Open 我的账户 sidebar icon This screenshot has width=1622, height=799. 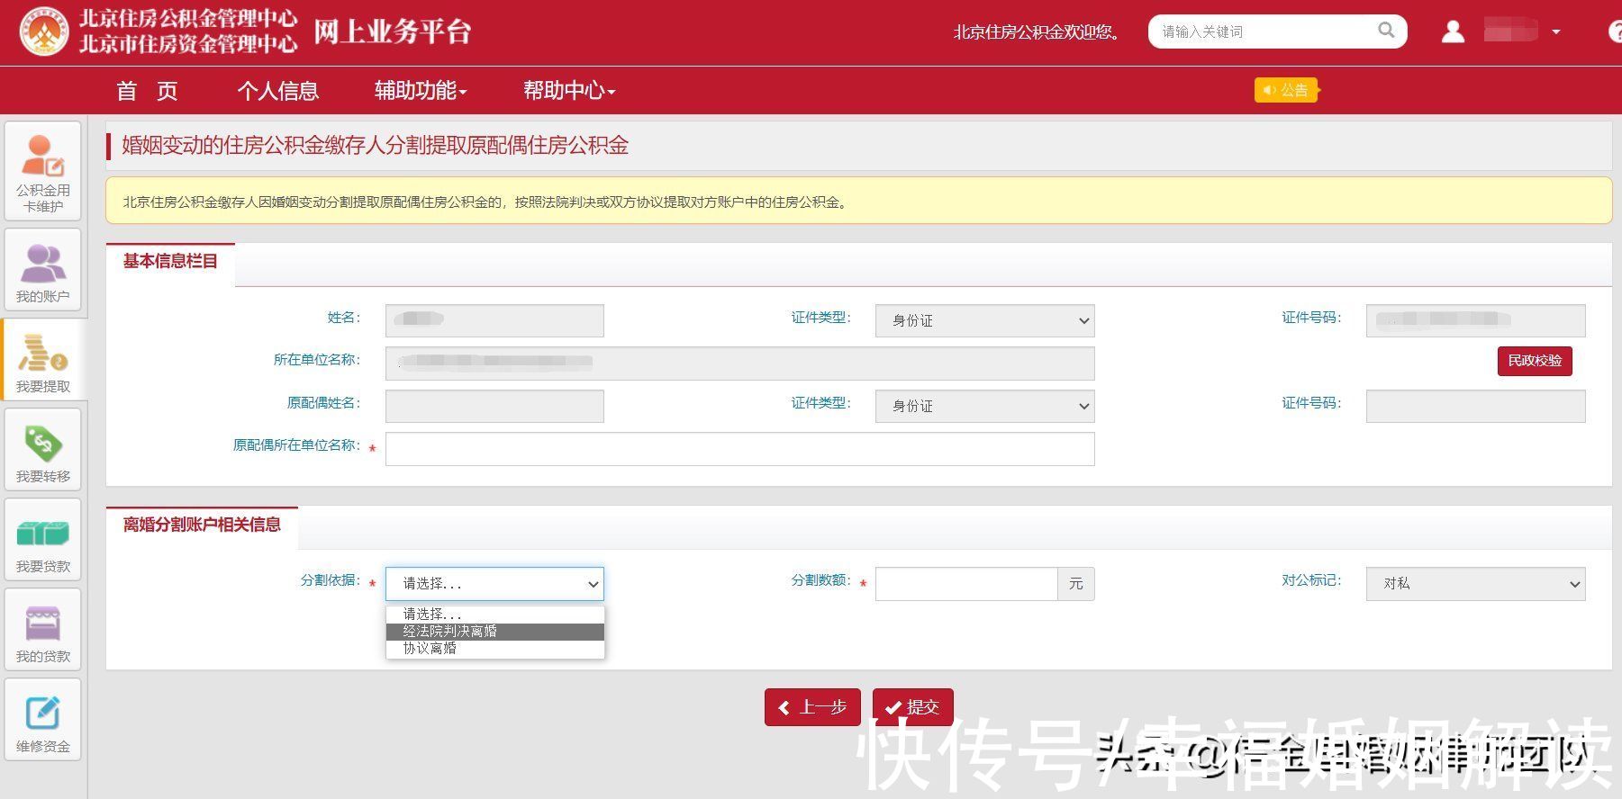click(x=42, y=269)
